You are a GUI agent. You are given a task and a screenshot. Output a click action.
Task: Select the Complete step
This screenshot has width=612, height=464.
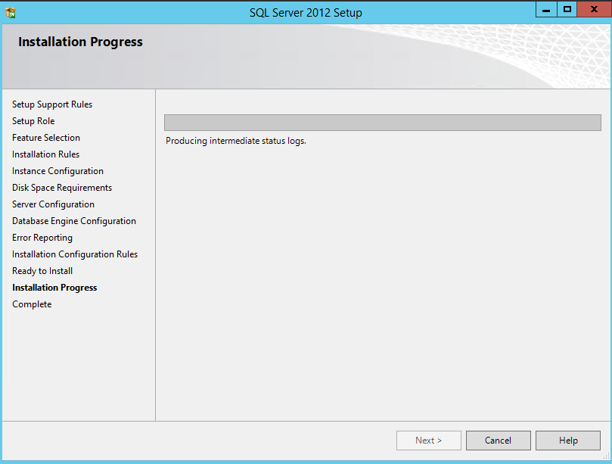(32, 304)
